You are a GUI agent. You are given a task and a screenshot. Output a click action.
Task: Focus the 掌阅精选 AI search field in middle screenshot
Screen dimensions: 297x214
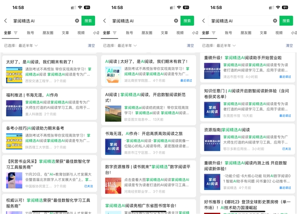point(144,21)
